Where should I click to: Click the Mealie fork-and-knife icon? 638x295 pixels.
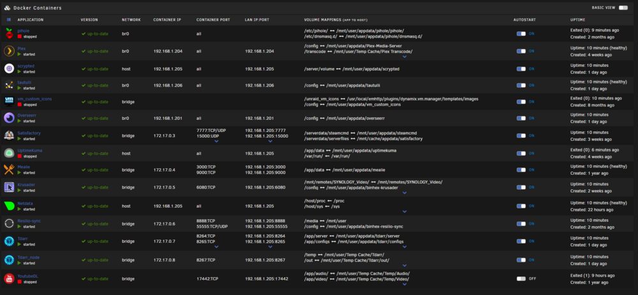(9, 169)
